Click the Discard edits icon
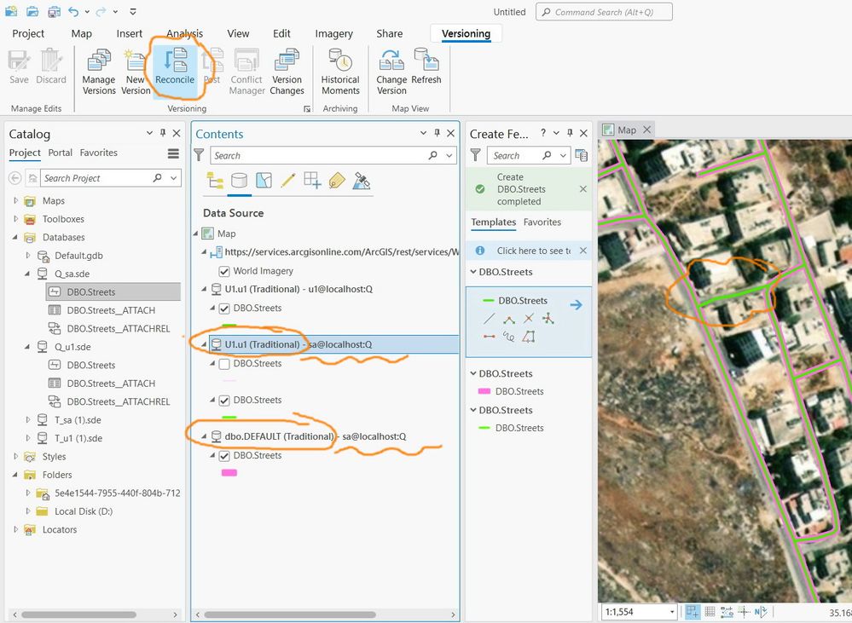 pos(51,66)
